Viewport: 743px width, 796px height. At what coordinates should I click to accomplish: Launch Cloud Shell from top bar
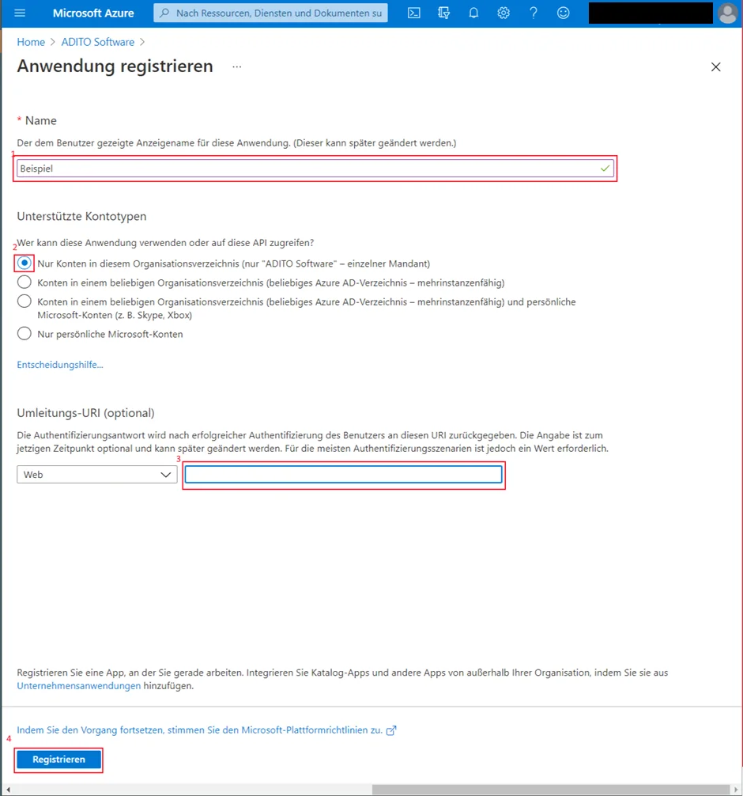414,13
